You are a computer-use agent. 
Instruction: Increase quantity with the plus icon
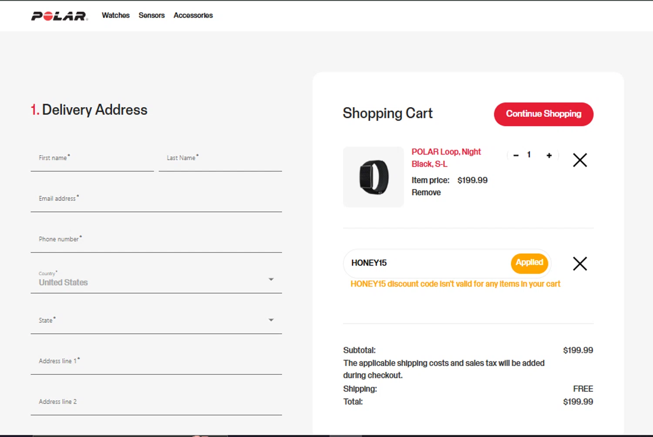pyautogui.click(x=549, y=155)
